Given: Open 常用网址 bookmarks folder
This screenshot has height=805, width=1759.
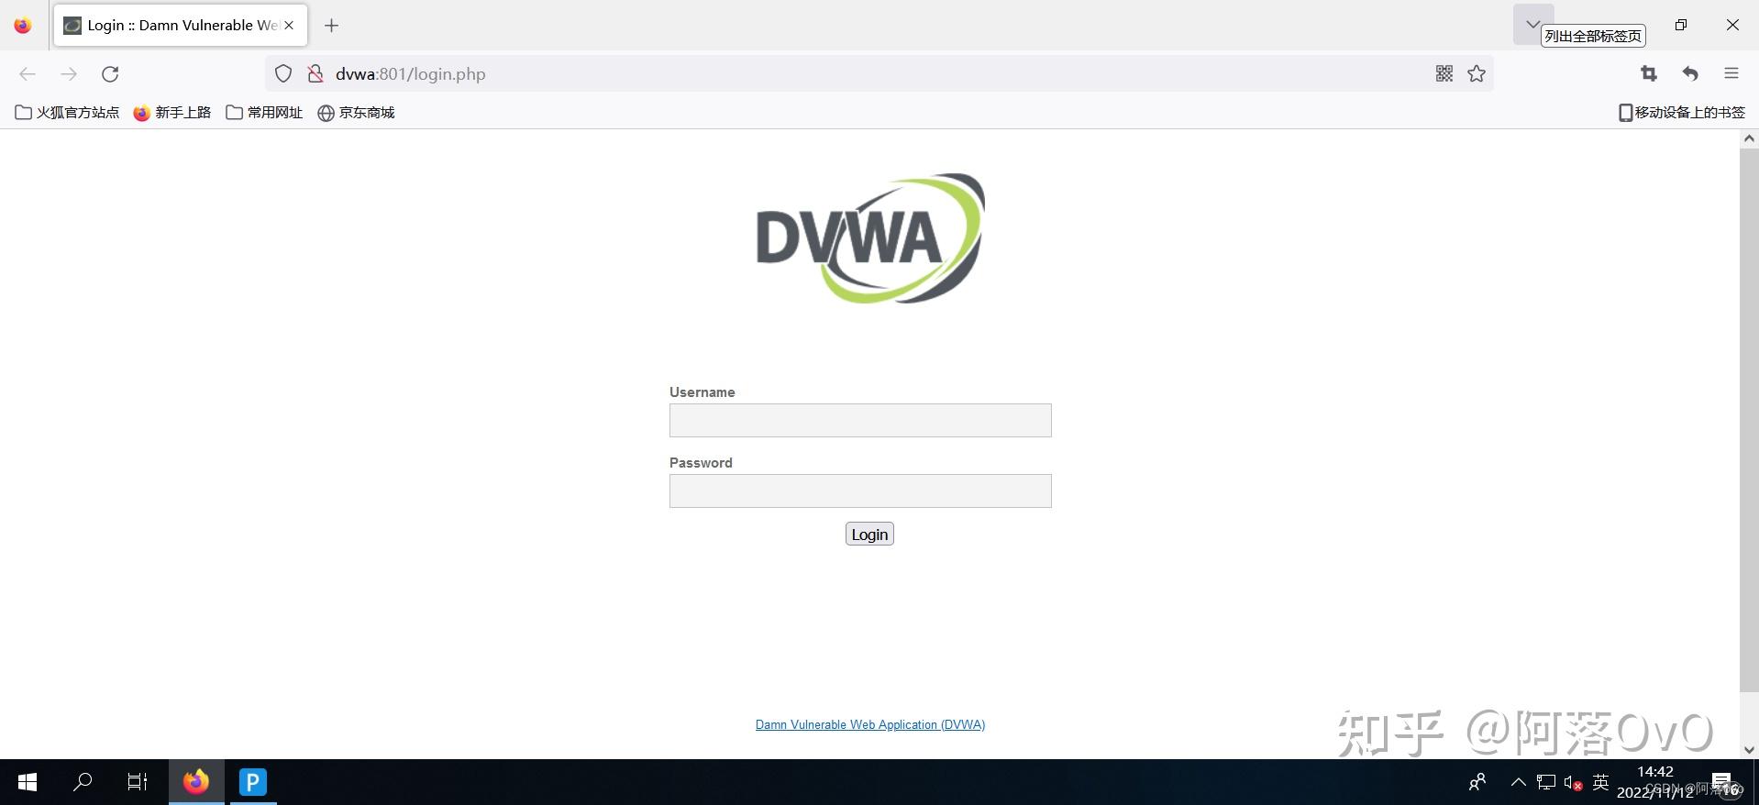Looking at the screenshot, I should 264,113.
